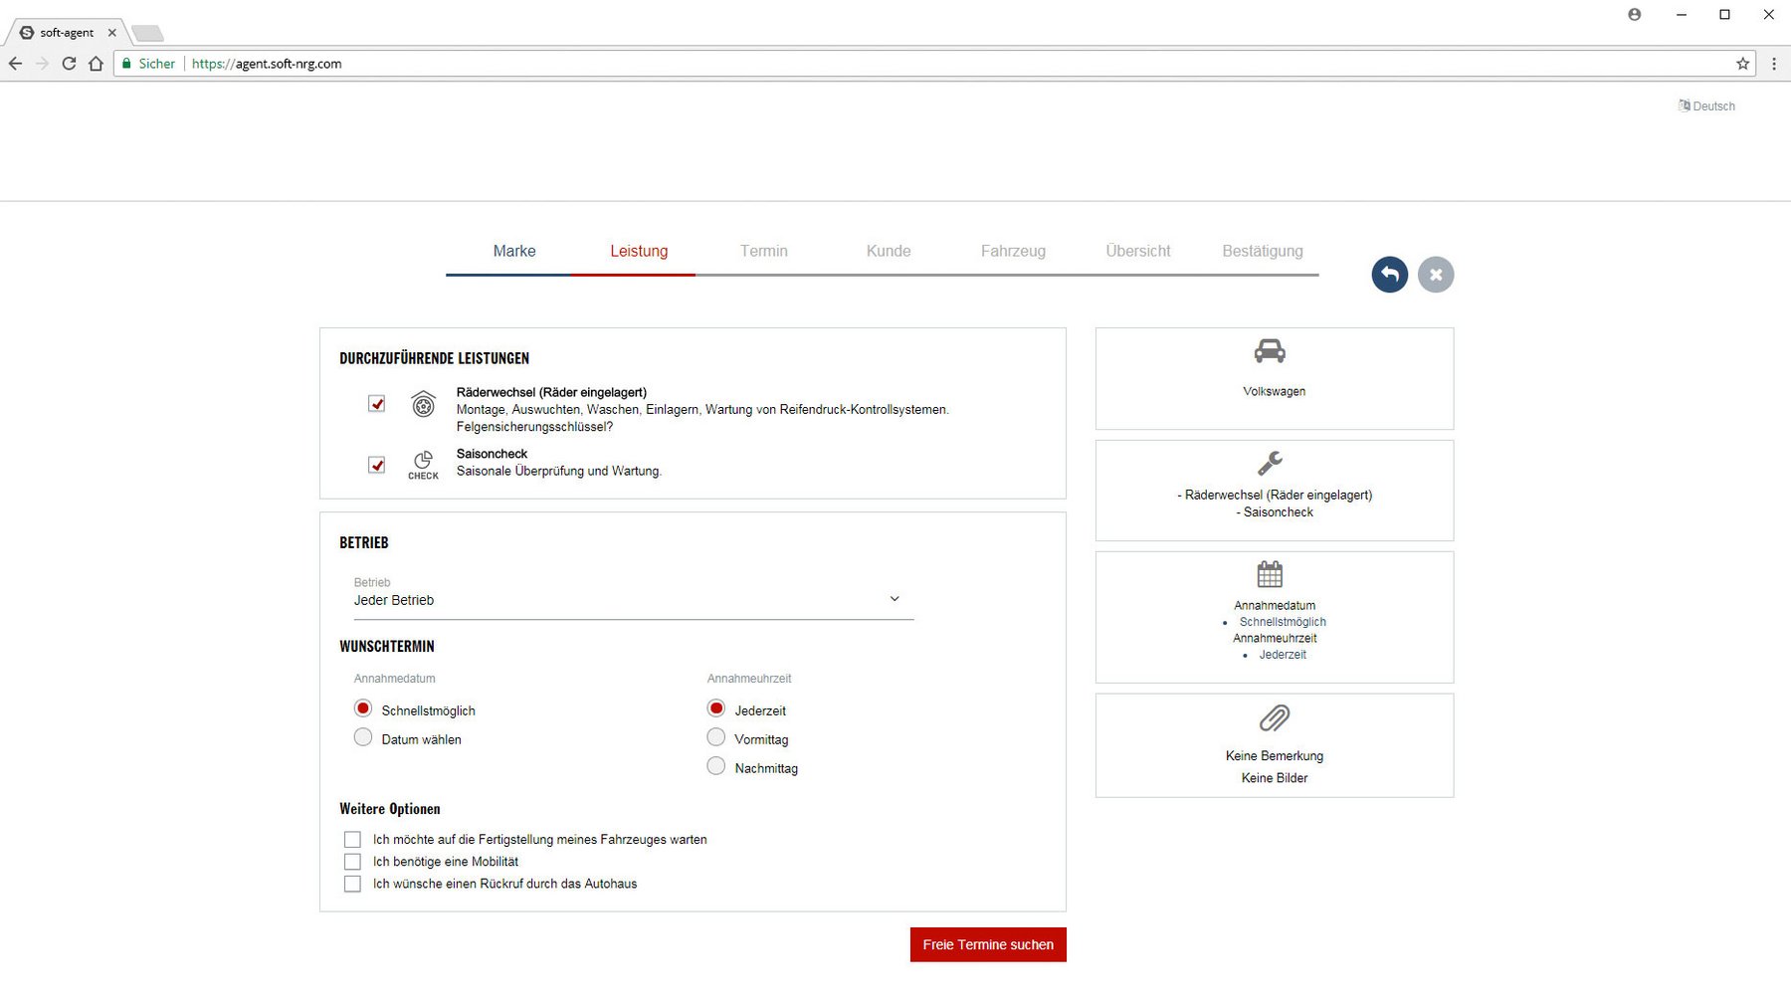The width and height of the screenshot is (1791, 1008).
Task: Close the soft-agent browser tab
Action: click(x=112, y=33)
